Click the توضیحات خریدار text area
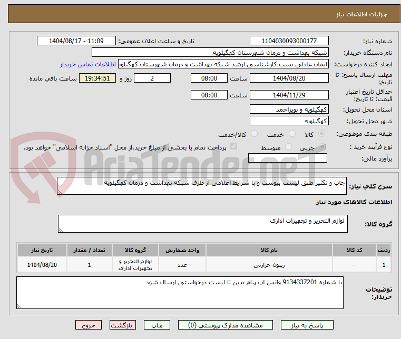 (x=180, y=293)
